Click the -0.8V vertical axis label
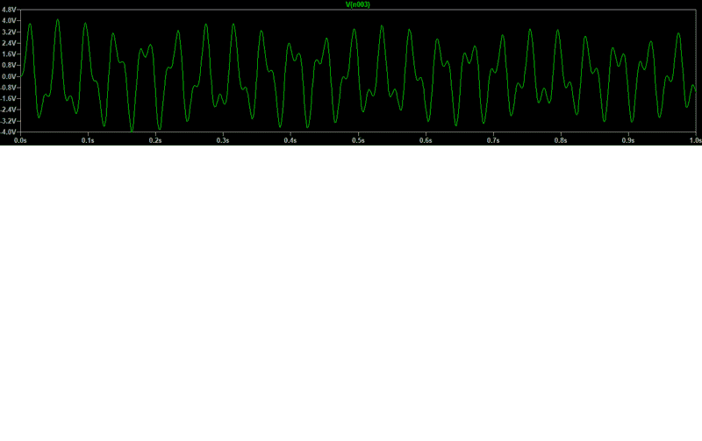 click(x=9, y=88)
